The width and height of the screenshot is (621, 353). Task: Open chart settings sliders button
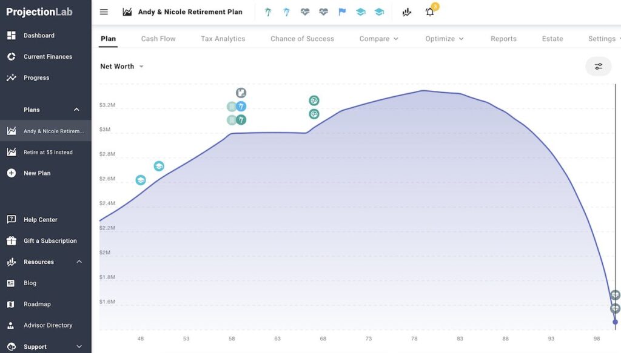point(599,67)
